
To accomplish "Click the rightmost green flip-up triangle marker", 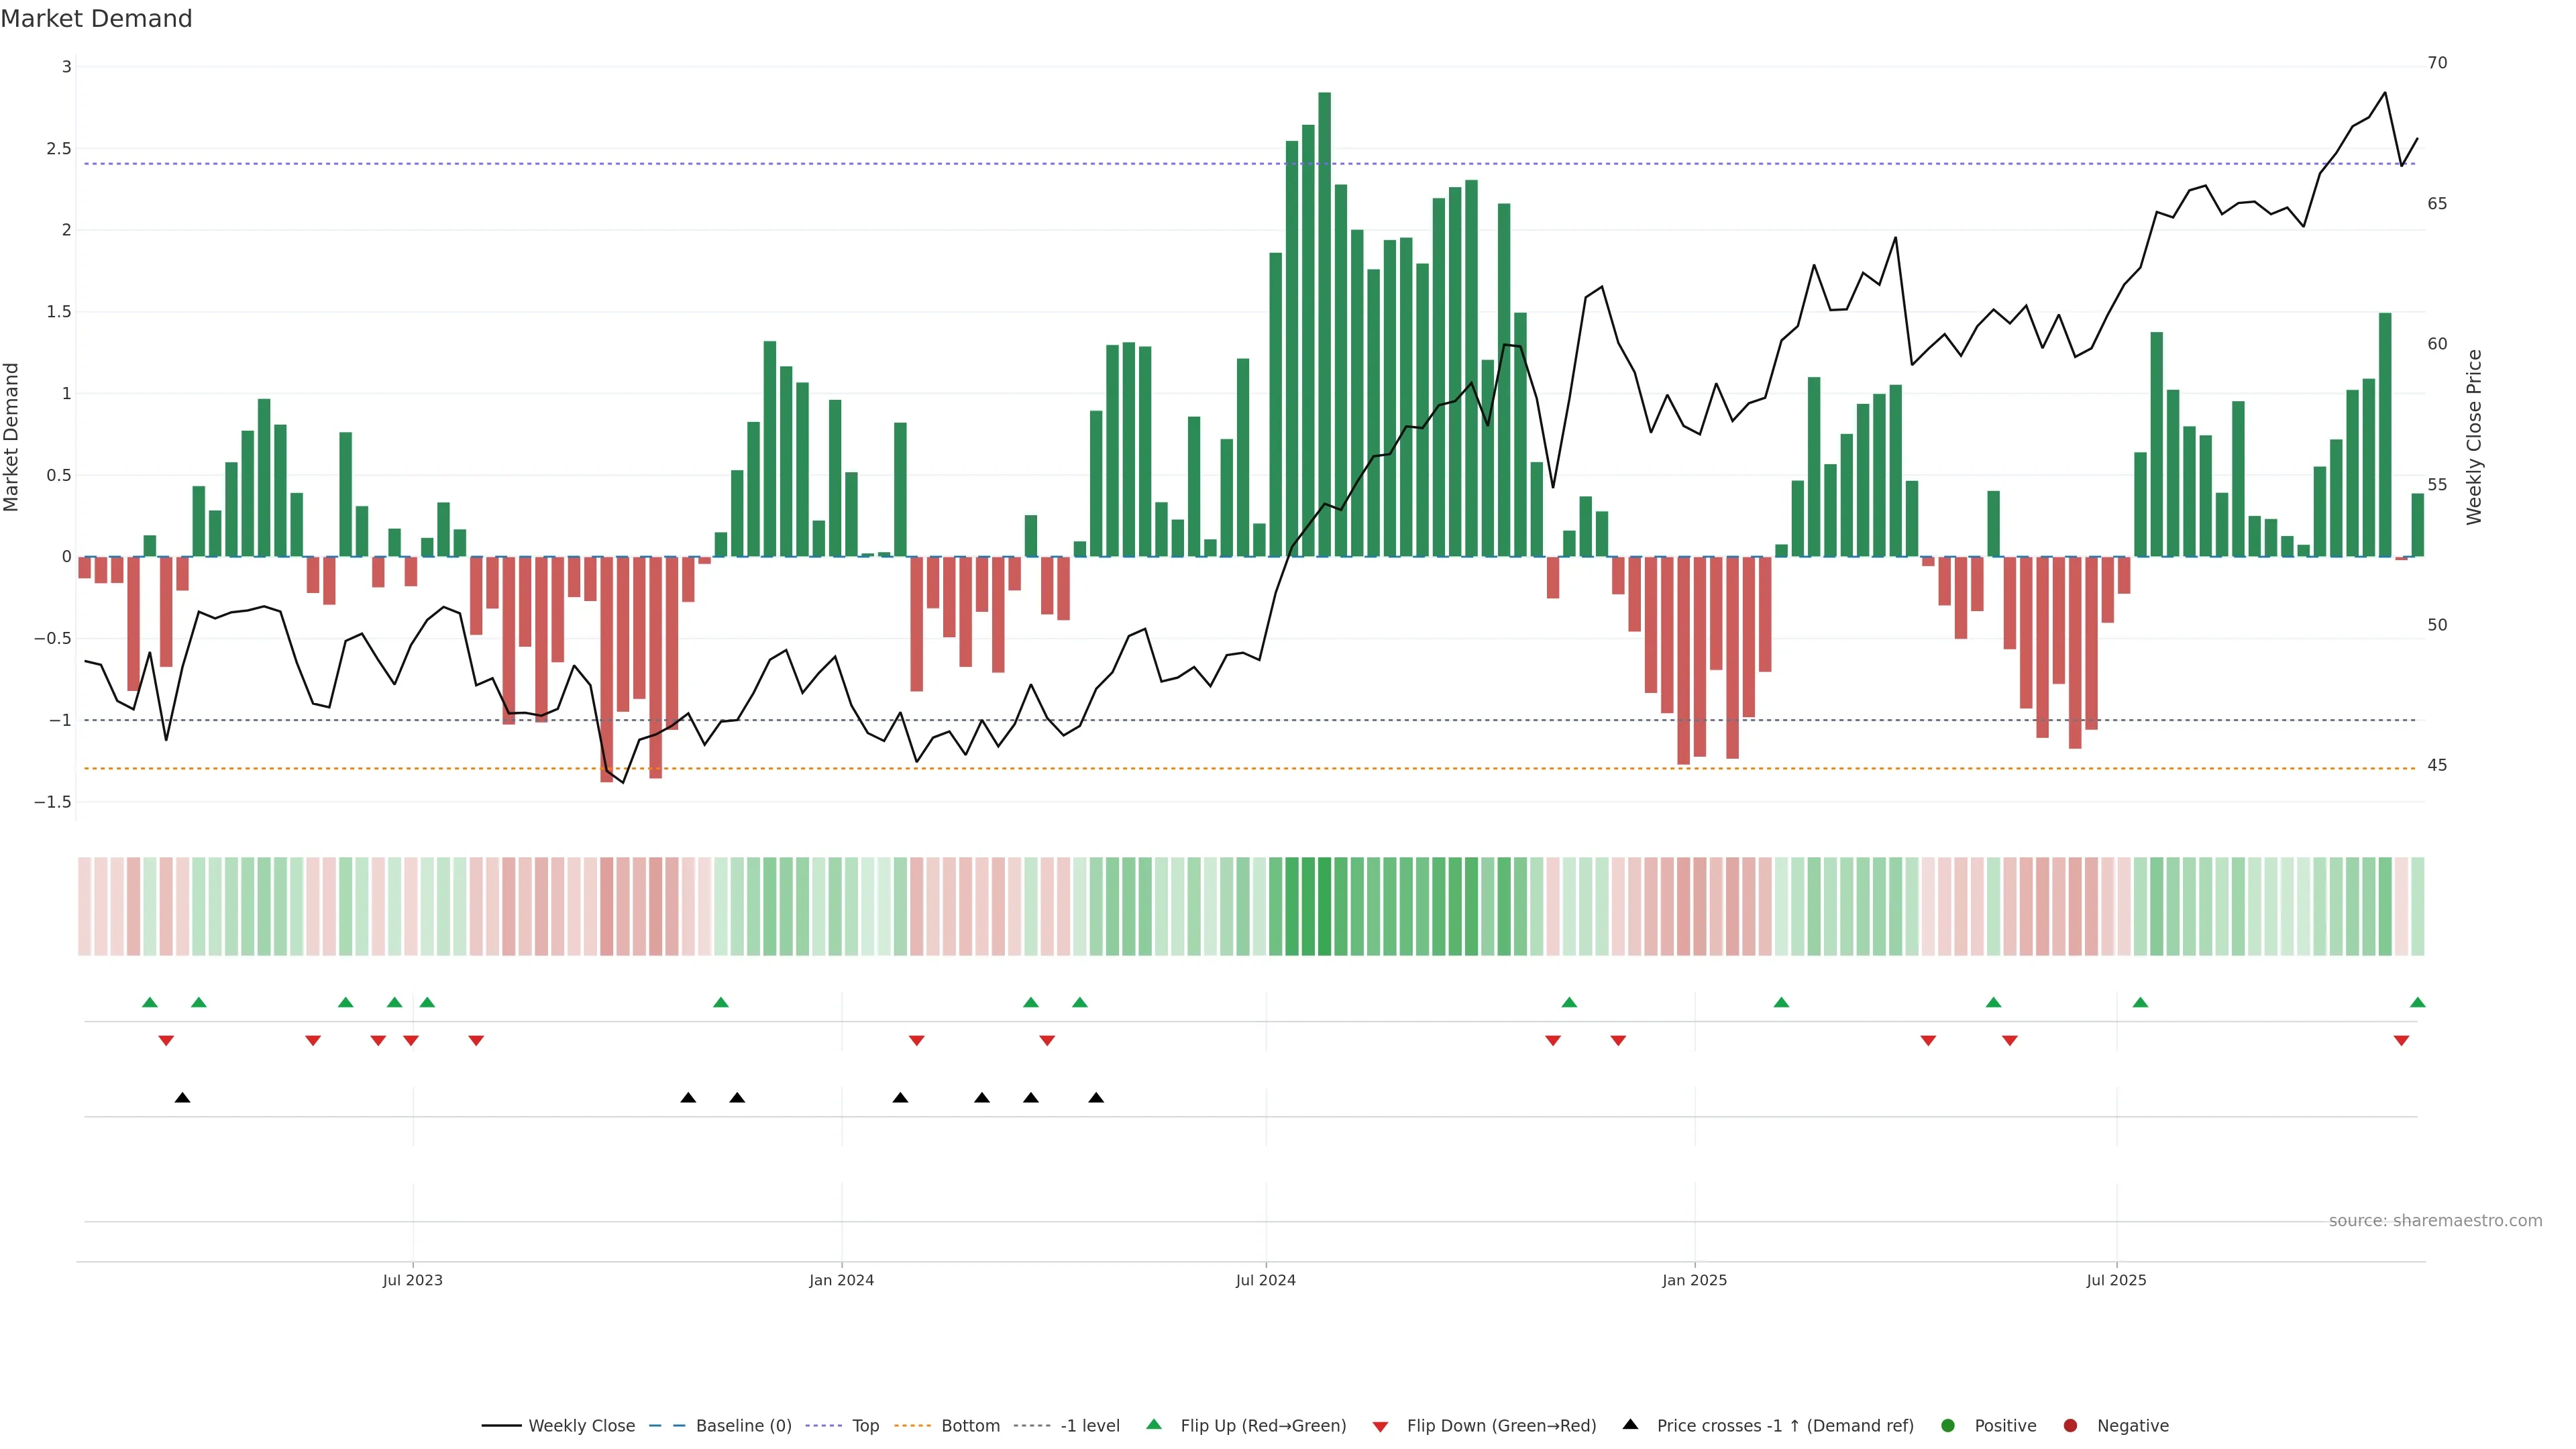I will click(2417, 1002).
